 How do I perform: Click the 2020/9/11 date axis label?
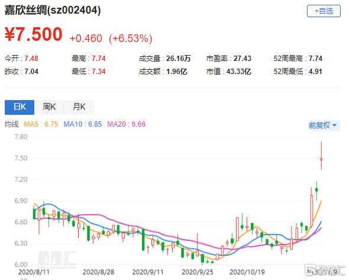click(148, 272)
